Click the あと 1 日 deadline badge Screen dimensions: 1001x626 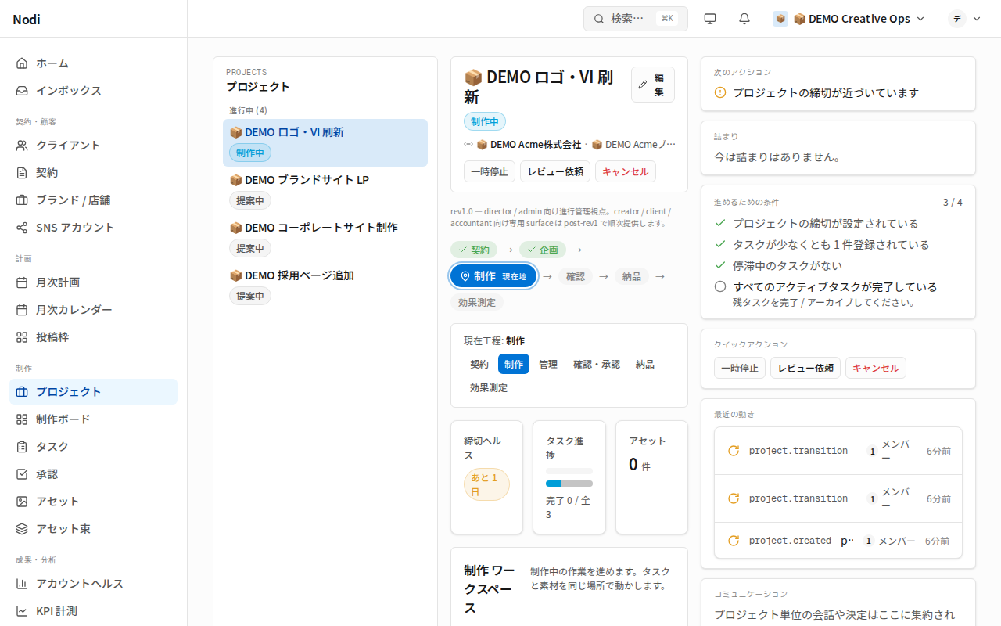point(486,484)
